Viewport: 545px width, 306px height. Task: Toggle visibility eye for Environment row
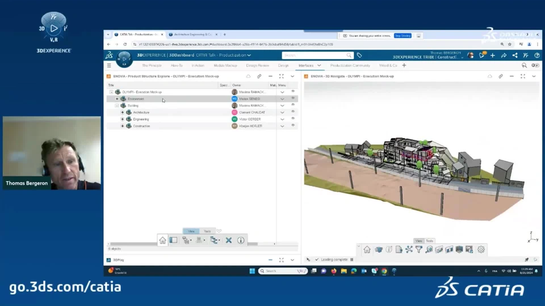click(293, 98)
